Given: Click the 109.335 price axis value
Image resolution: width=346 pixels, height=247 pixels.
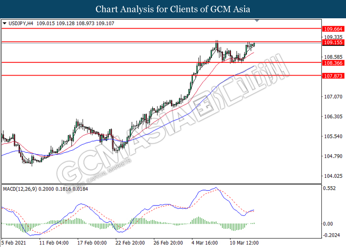Looking at the screenshot, I should point(333,37).
